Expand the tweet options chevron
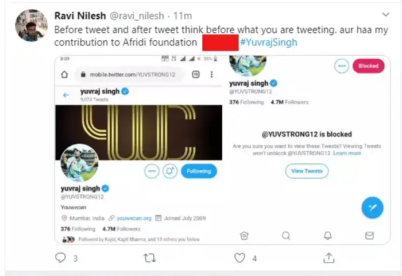 coord(386,14)
